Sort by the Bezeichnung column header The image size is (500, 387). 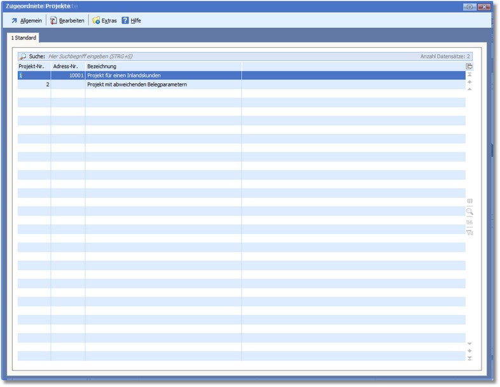[163, 66]
